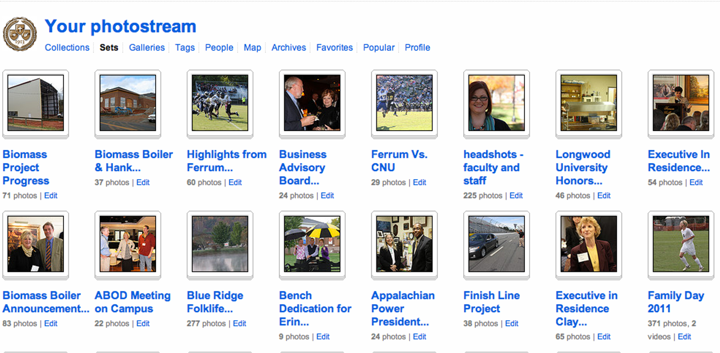The image size is (720, 353).
Task: Open the Family Day 2011 soccer thumbnail
Action: click(681, 244)
